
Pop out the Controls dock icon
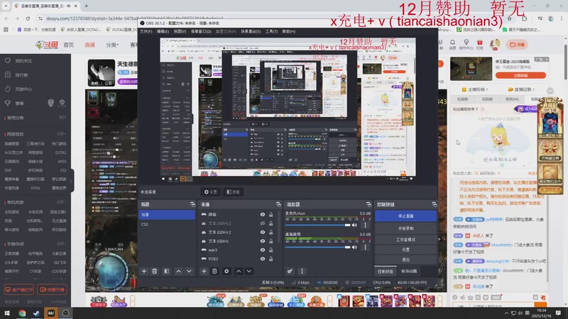[x=435, y=204]
